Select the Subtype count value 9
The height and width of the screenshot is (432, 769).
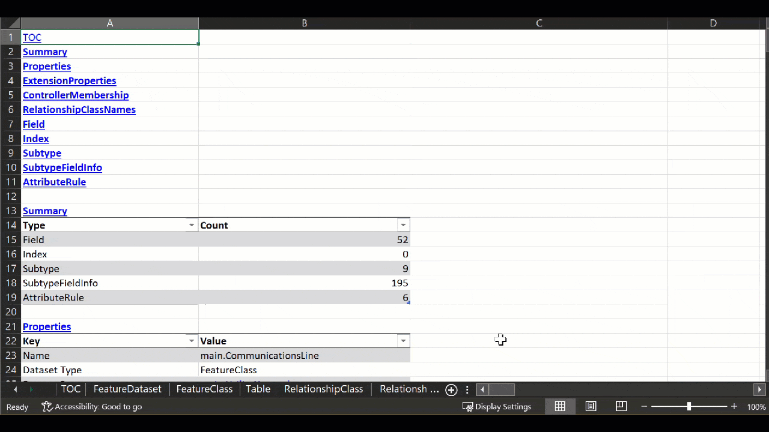(x=305, y=268)
